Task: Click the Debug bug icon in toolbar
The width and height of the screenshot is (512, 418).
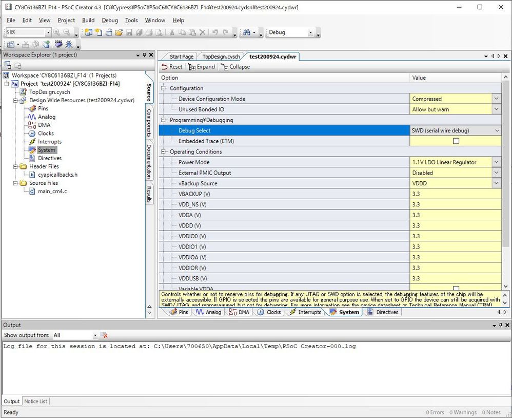Action: (x=69, y=45)
